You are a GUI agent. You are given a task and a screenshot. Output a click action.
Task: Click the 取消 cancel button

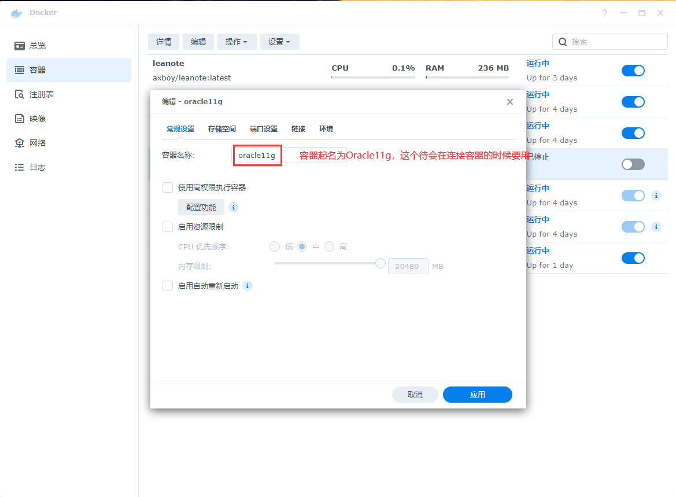point(415,395)
